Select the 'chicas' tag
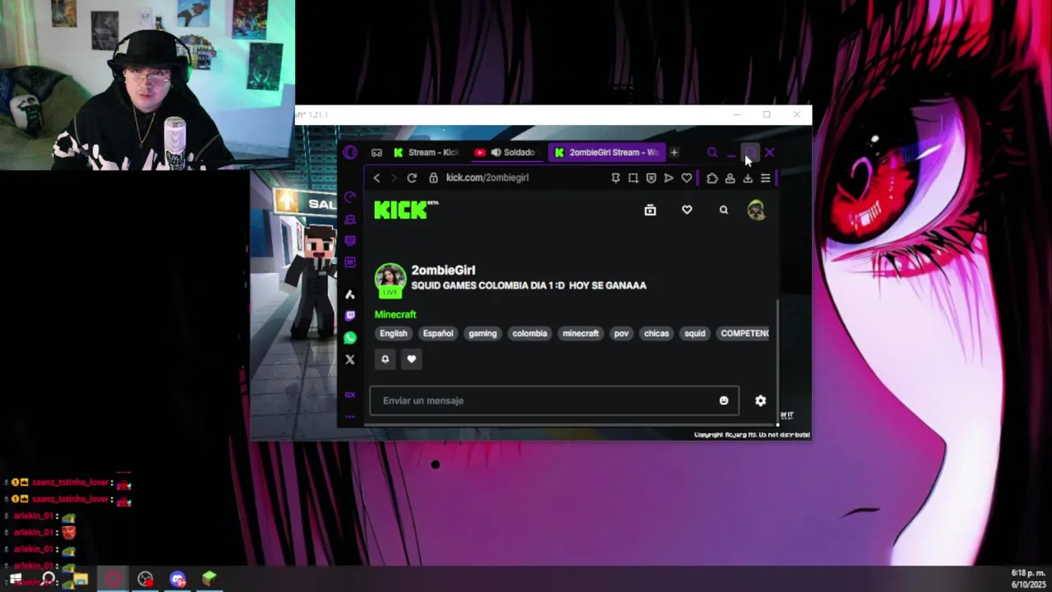 (657, 333)
